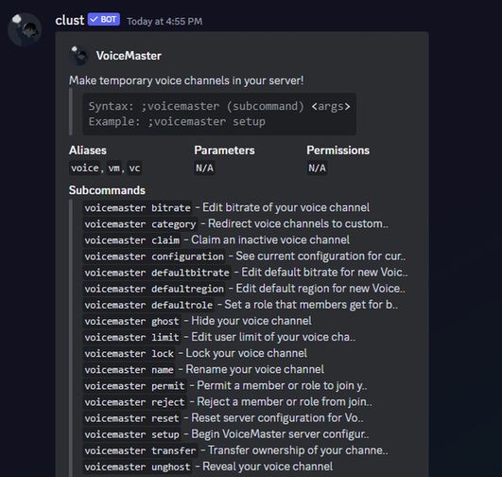Select the VoiceMaster embed title
The height and width of the screenshot is (477, 502).
129,56
